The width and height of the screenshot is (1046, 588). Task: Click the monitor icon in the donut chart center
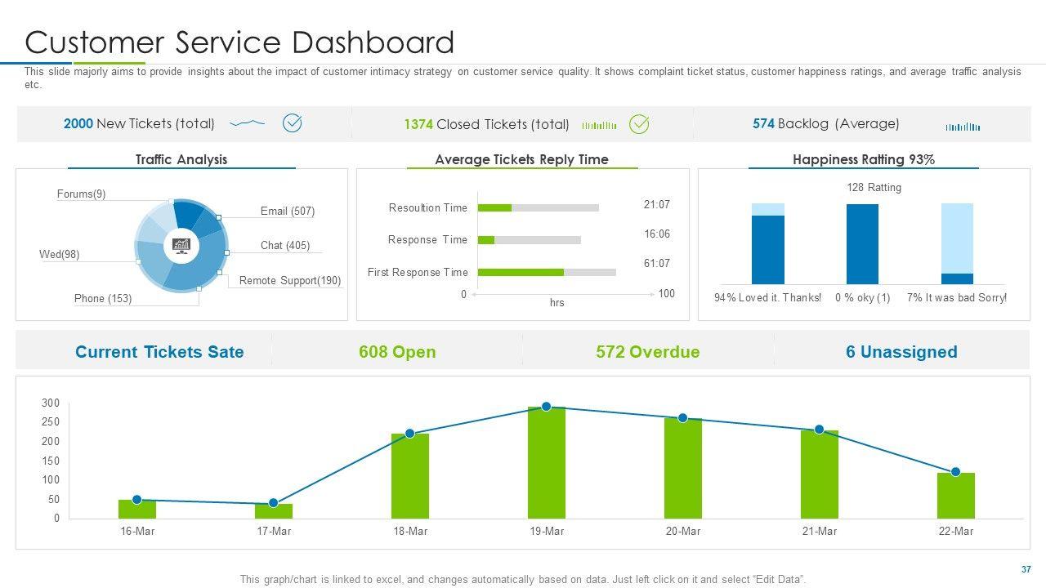click(x=181, y=244)
